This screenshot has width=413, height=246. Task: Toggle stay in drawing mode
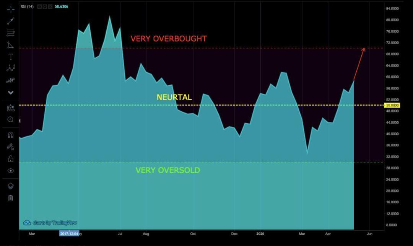pyautogui.click(x=11, y=147)
